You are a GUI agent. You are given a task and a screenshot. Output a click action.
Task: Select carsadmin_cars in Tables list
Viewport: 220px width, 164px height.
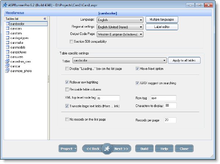click(x=21, y=61)
